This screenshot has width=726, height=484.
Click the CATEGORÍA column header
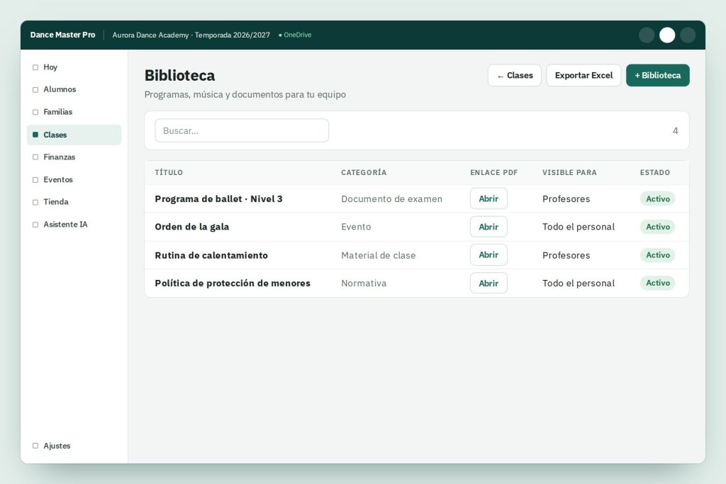click(x=364, y=173)
